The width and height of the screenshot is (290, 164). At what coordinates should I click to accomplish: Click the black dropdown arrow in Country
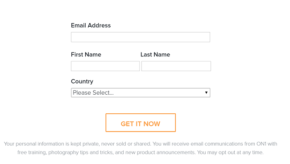pyautogui.click(x=206, y=92)
